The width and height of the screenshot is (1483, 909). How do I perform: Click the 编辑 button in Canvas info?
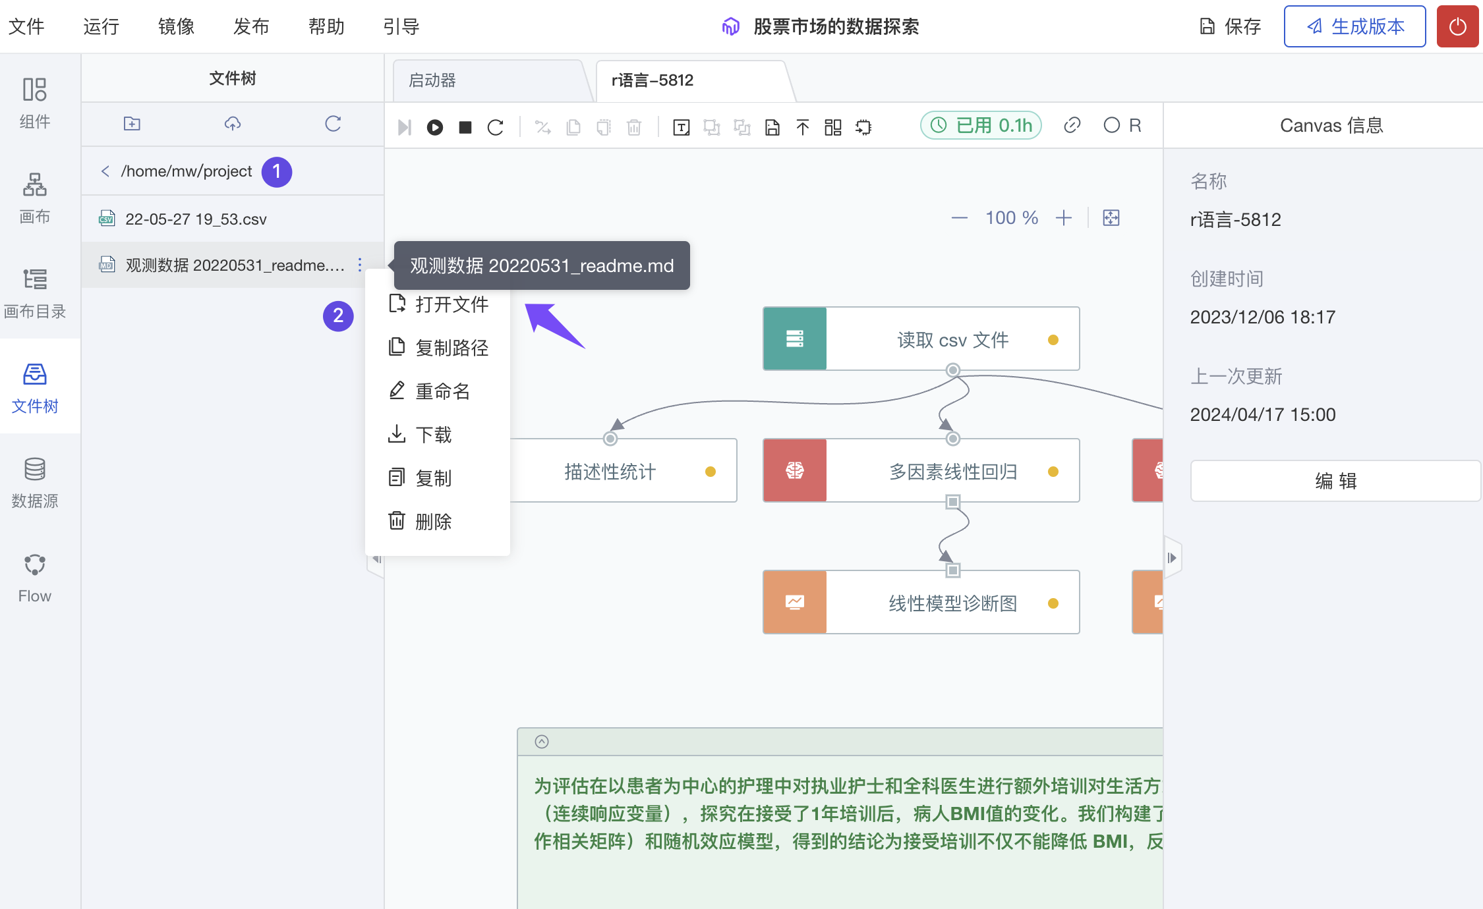click(x=1335, y=481)
